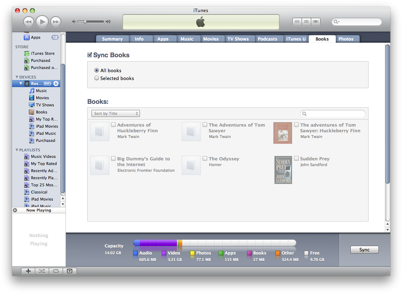Skip to previous track with rewind button
The image size is (402, 293).
click(x=28, y=22)
